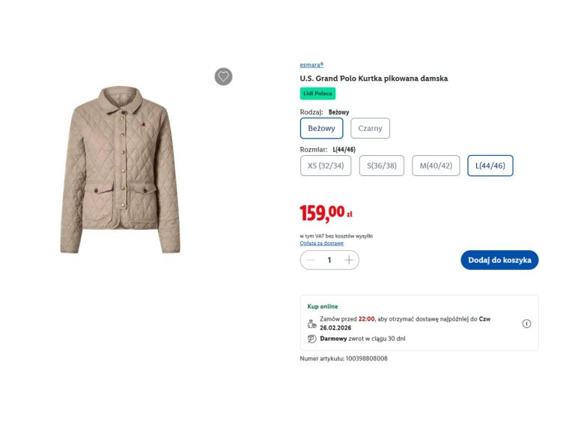Click the product title U.S. Grand Polo
This screenshot has width=569, height=427.
point(374,79)
